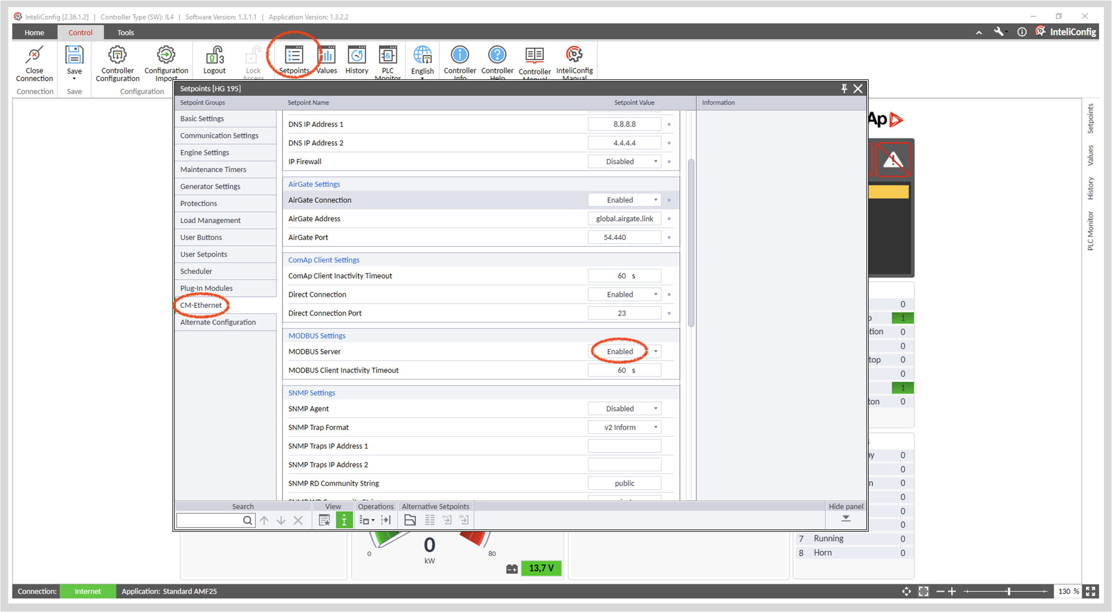Viewport: 1112px width, 612px height.
Task: Open alternative setpoints folder icon
Action: 410,520
